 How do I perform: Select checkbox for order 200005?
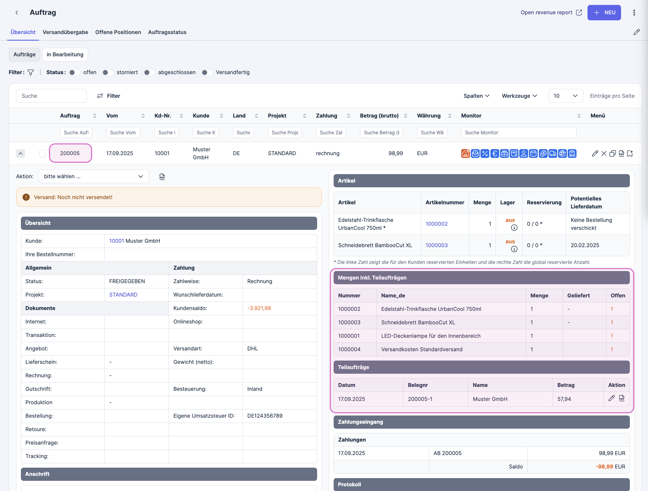[42, 153]
